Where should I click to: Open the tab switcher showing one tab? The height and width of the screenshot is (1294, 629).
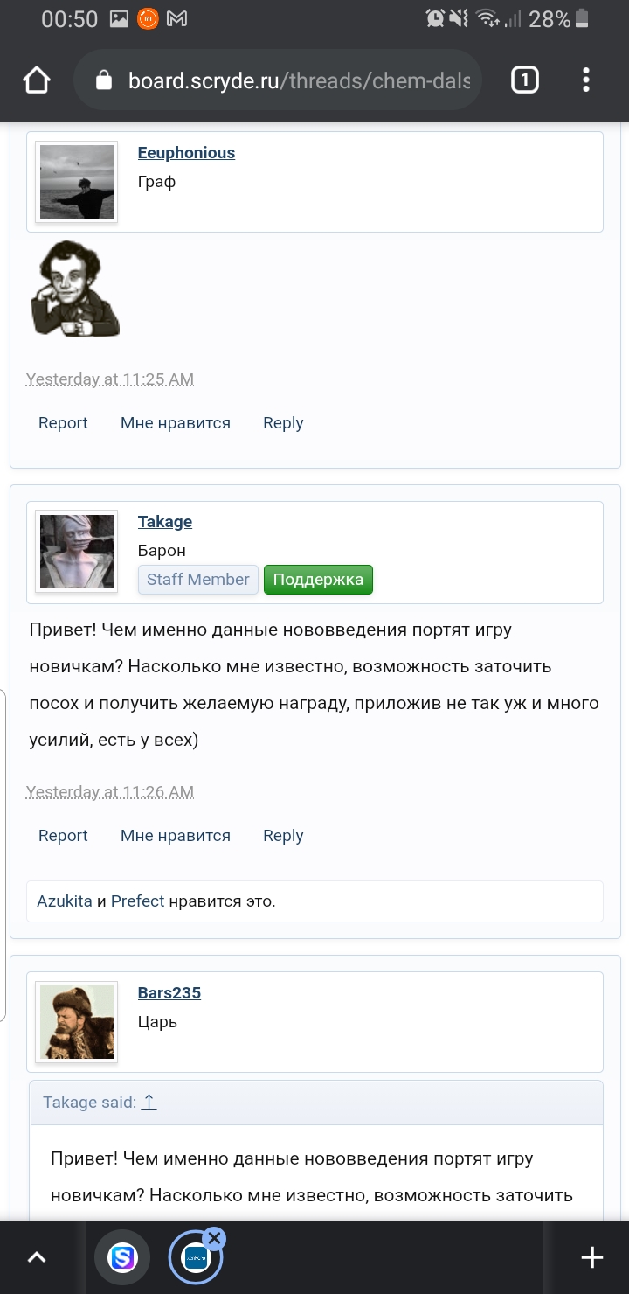(524, 80)
